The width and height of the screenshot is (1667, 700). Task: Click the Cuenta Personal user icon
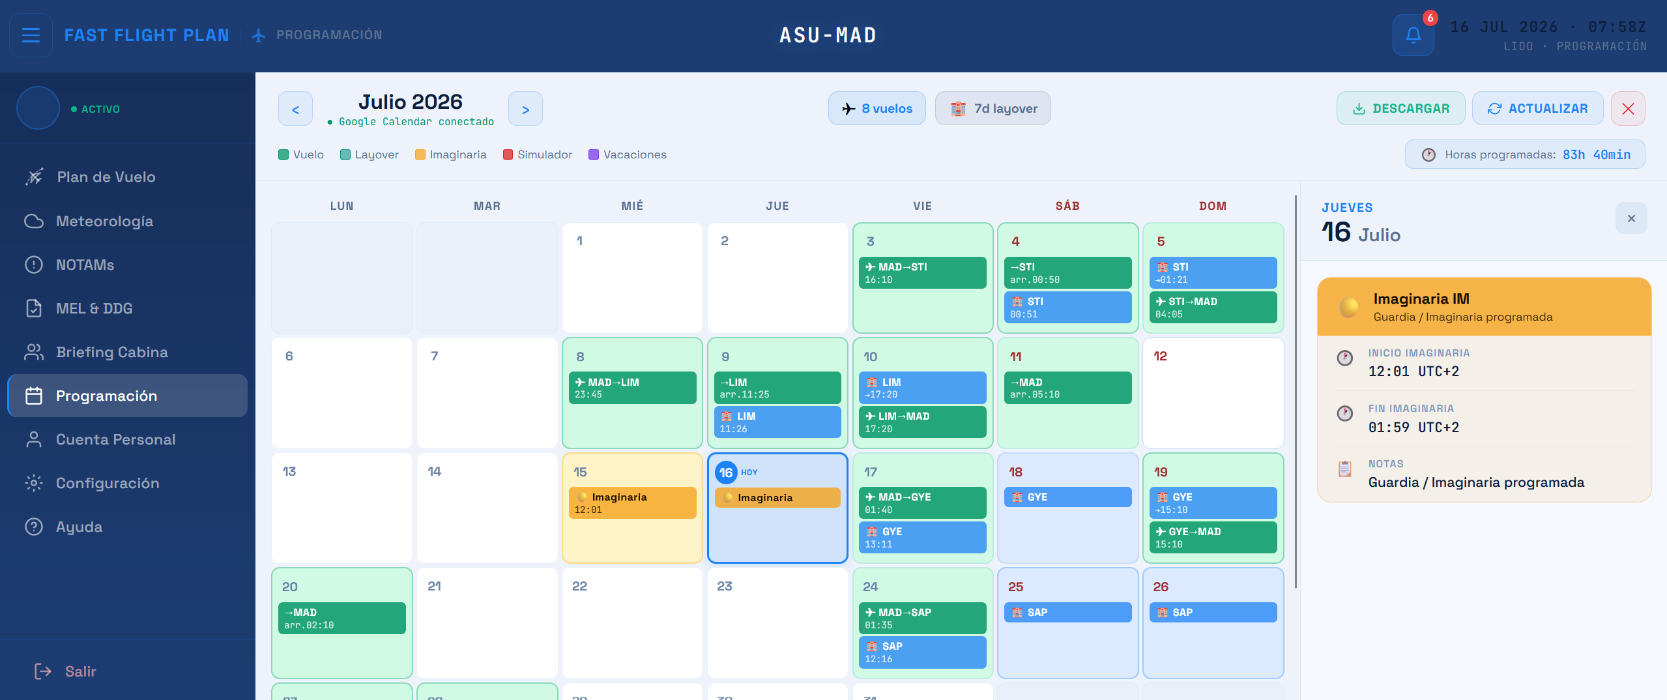pyautogui.click(x=34, y=439)
